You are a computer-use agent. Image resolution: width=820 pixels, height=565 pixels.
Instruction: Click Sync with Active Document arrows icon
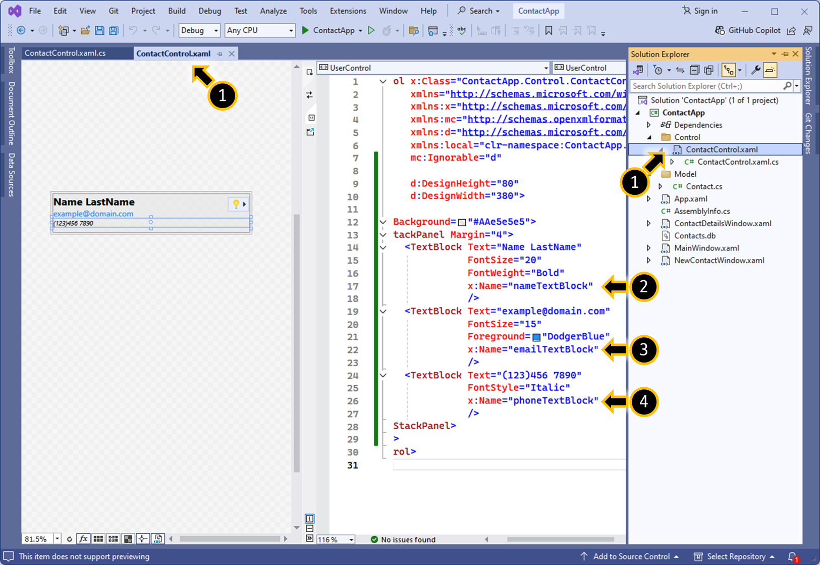coord(680,70)
